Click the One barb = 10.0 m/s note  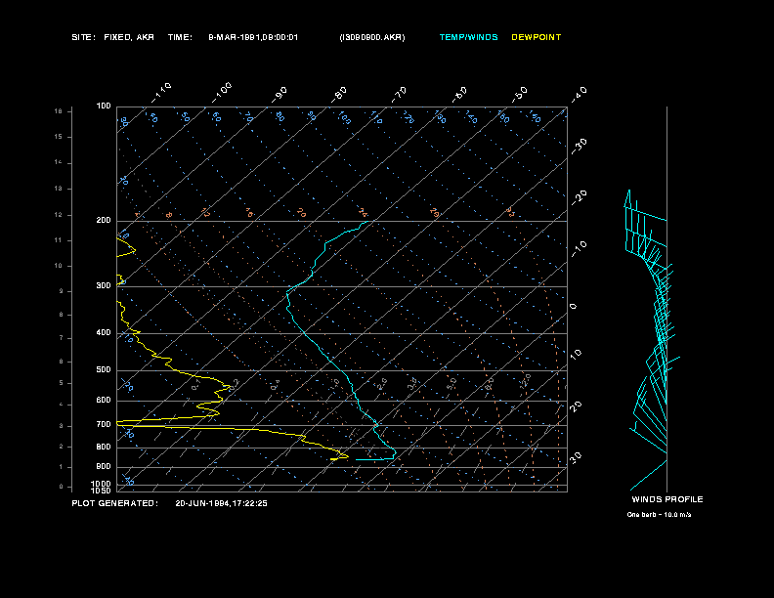(x=659, y=515)
